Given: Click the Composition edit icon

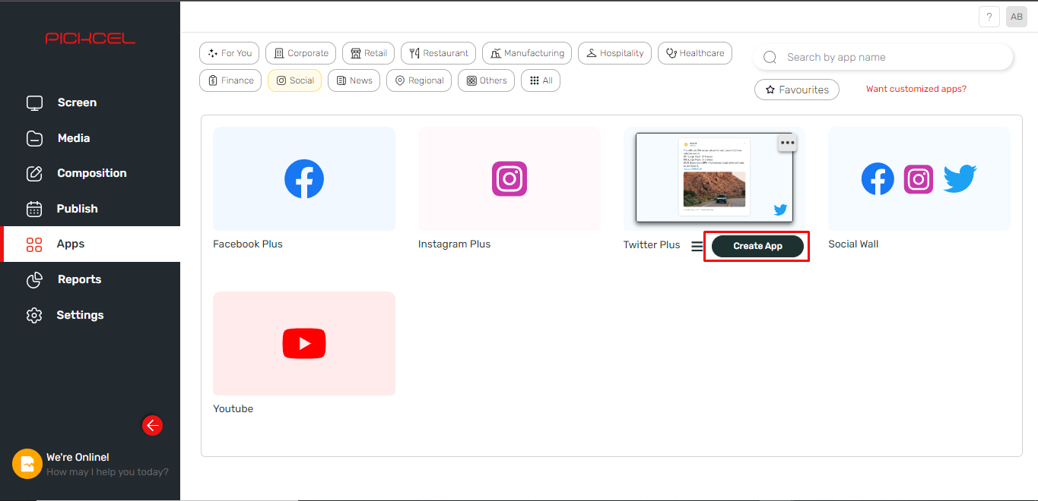Looking at the screenshot, I should click(34, 173).
